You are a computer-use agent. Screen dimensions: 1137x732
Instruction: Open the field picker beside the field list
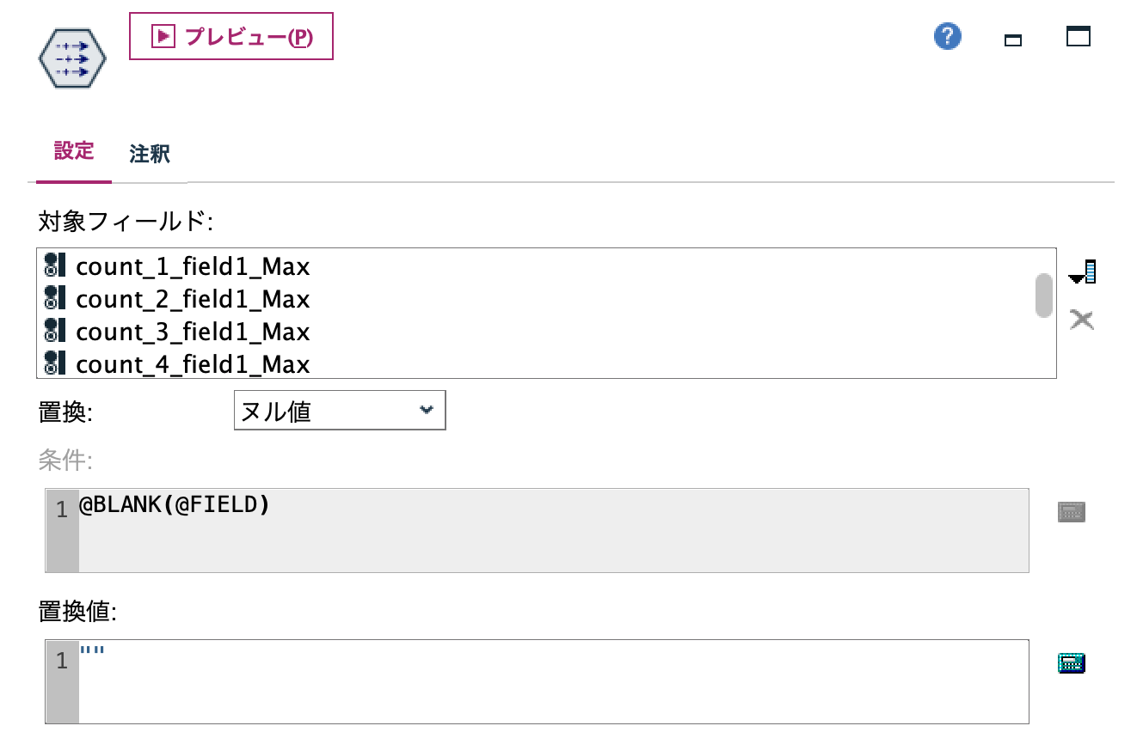[1082, 271]
